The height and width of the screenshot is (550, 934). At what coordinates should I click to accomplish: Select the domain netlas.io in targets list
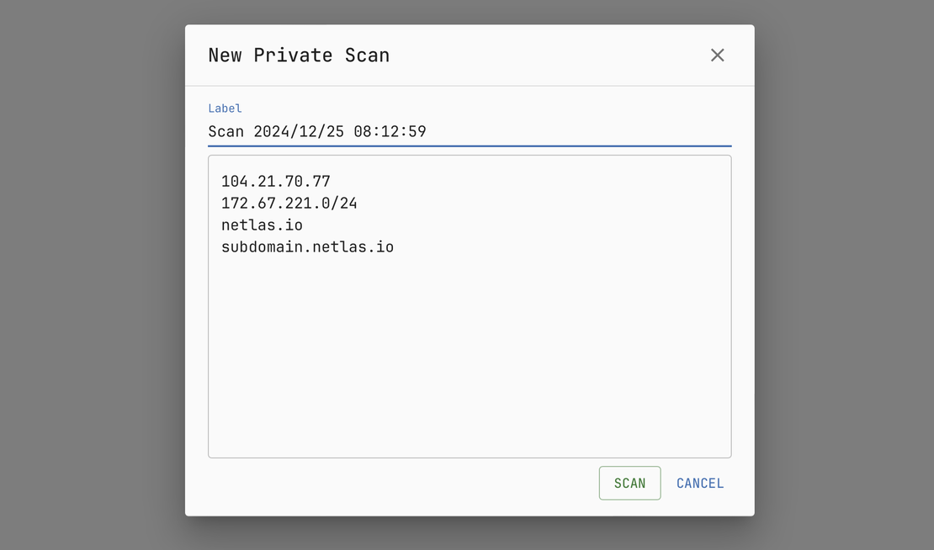(x=262, y=225)
